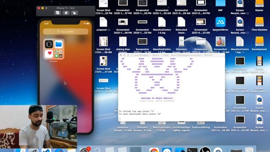This screenshot has height=152, width=270.
Task: Tap the App Library search field
Action: click(x=66, y=32)
